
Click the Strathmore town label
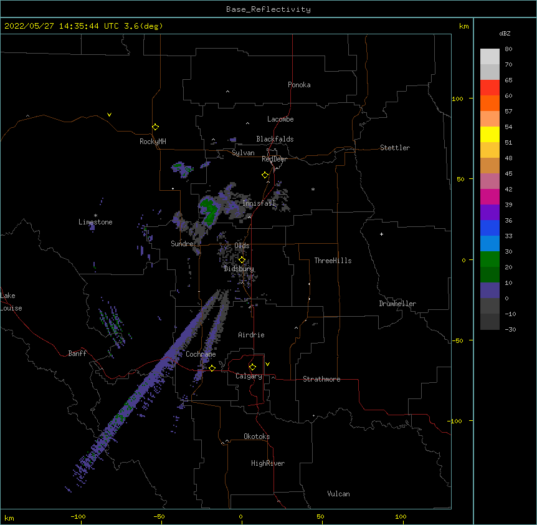tap(321, 379)
